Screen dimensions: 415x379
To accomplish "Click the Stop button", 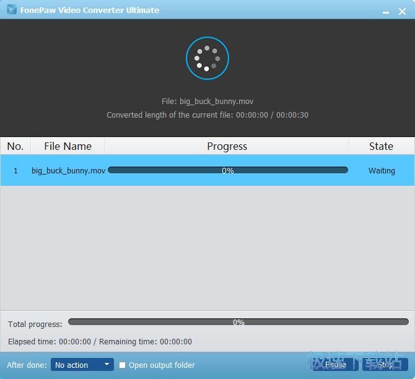I will click(x=385, y=364).
